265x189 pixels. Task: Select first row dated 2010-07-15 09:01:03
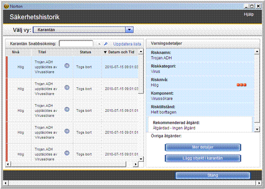pos(72,67)
